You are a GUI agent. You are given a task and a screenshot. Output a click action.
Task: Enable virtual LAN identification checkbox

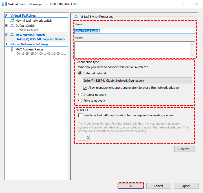coord(80,115)
